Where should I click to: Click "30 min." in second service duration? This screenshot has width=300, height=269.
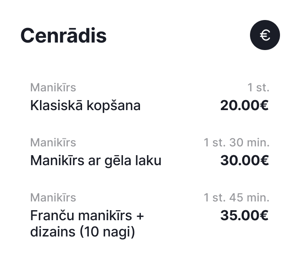point(250,143)
